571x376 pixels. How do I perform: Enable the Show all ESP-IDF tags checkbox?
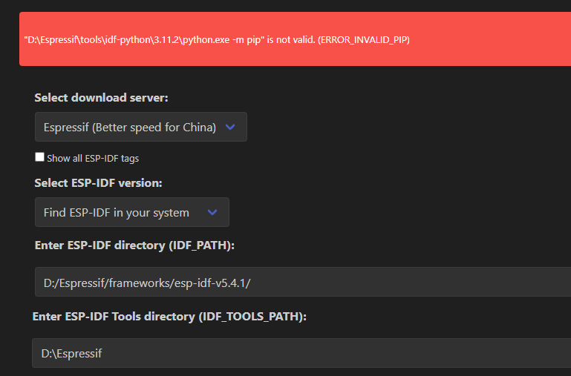point(39,157)
